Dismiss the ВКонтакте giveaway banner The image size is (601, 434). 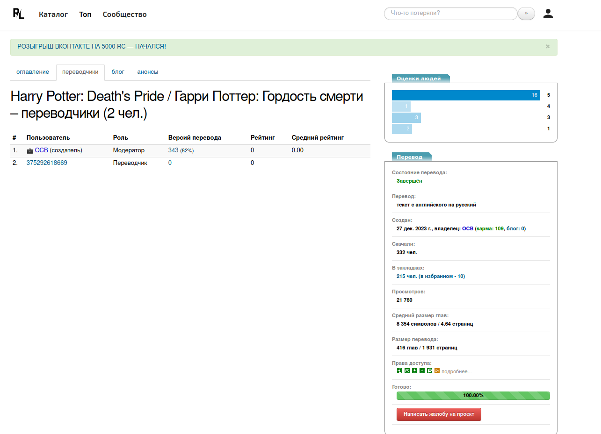point(547,46)
